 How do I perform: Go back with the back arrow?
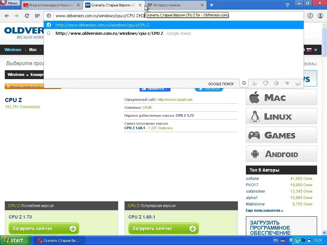[x=7, y=16]
